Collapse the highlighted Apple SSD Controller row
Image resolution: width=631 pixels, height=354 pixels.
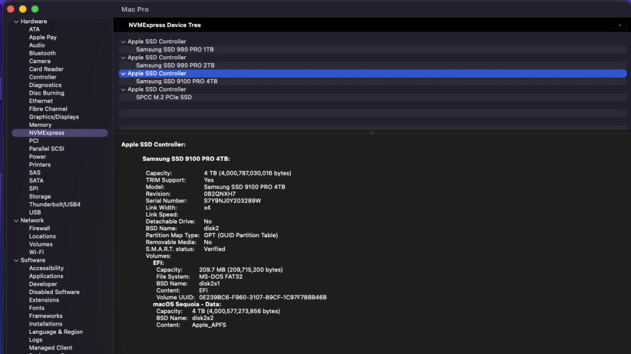click(x=123, y=74)
